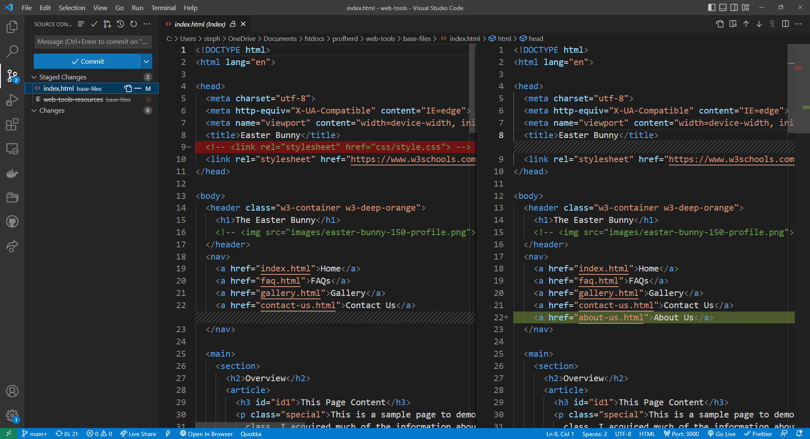Open the Accounts menu icon
The height and width of the screenshot is (439, 810).
pyautogui.click(x=12, y=391)
